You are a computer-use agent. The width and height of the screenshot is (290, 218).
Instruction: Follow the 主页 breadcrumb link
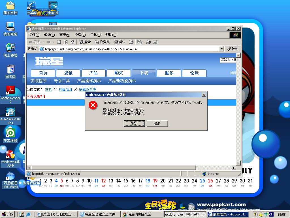tap(49, 89)
